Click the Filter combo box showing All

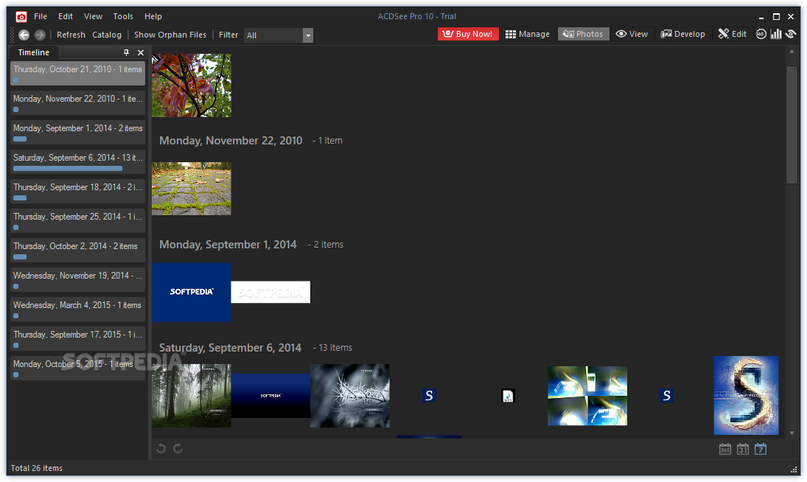pos(278,35)
